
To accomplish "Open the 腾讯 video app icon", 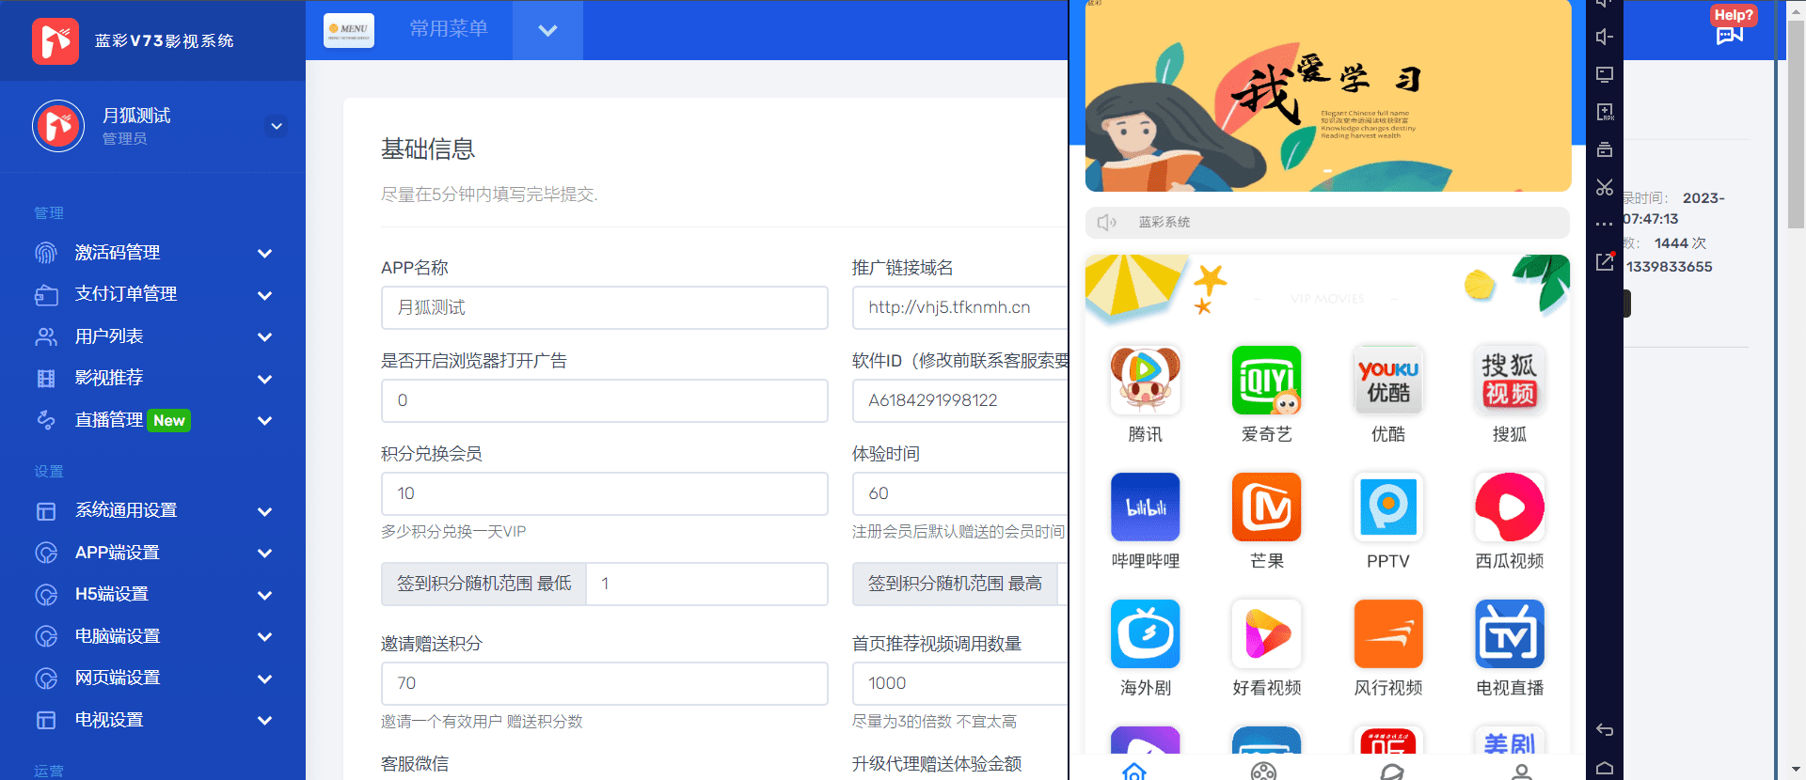I will tap(1145, 381).
